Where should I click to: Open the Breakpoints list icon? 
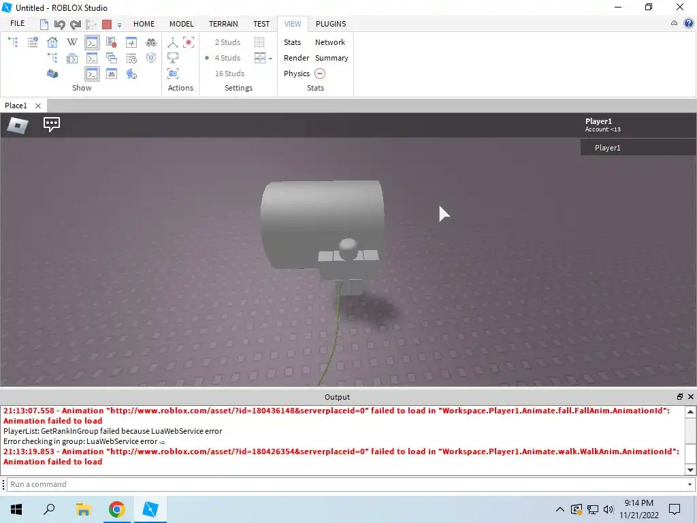point(112,42)
